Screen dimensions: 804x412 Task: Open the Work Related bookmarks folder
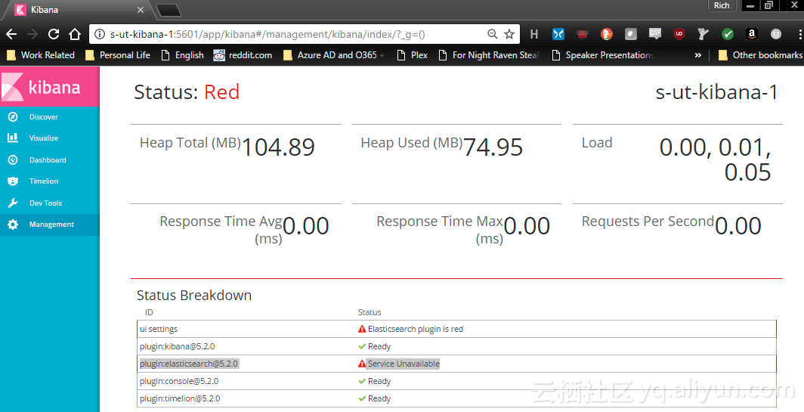[x=41, y=55]
